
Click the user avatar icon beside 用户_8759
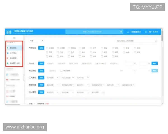tap(146, 32)
